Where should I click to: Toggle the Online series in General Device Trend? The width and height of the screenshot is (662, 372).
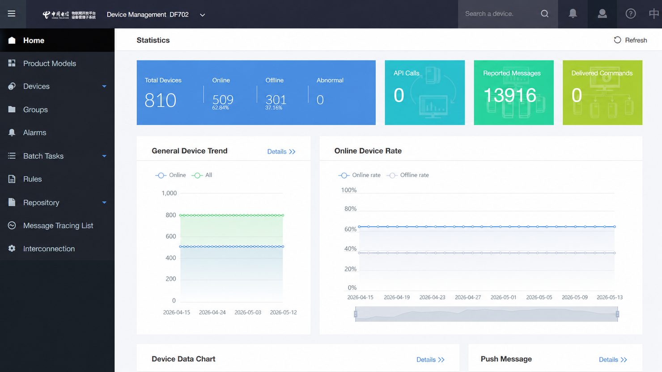pos(170,175)
